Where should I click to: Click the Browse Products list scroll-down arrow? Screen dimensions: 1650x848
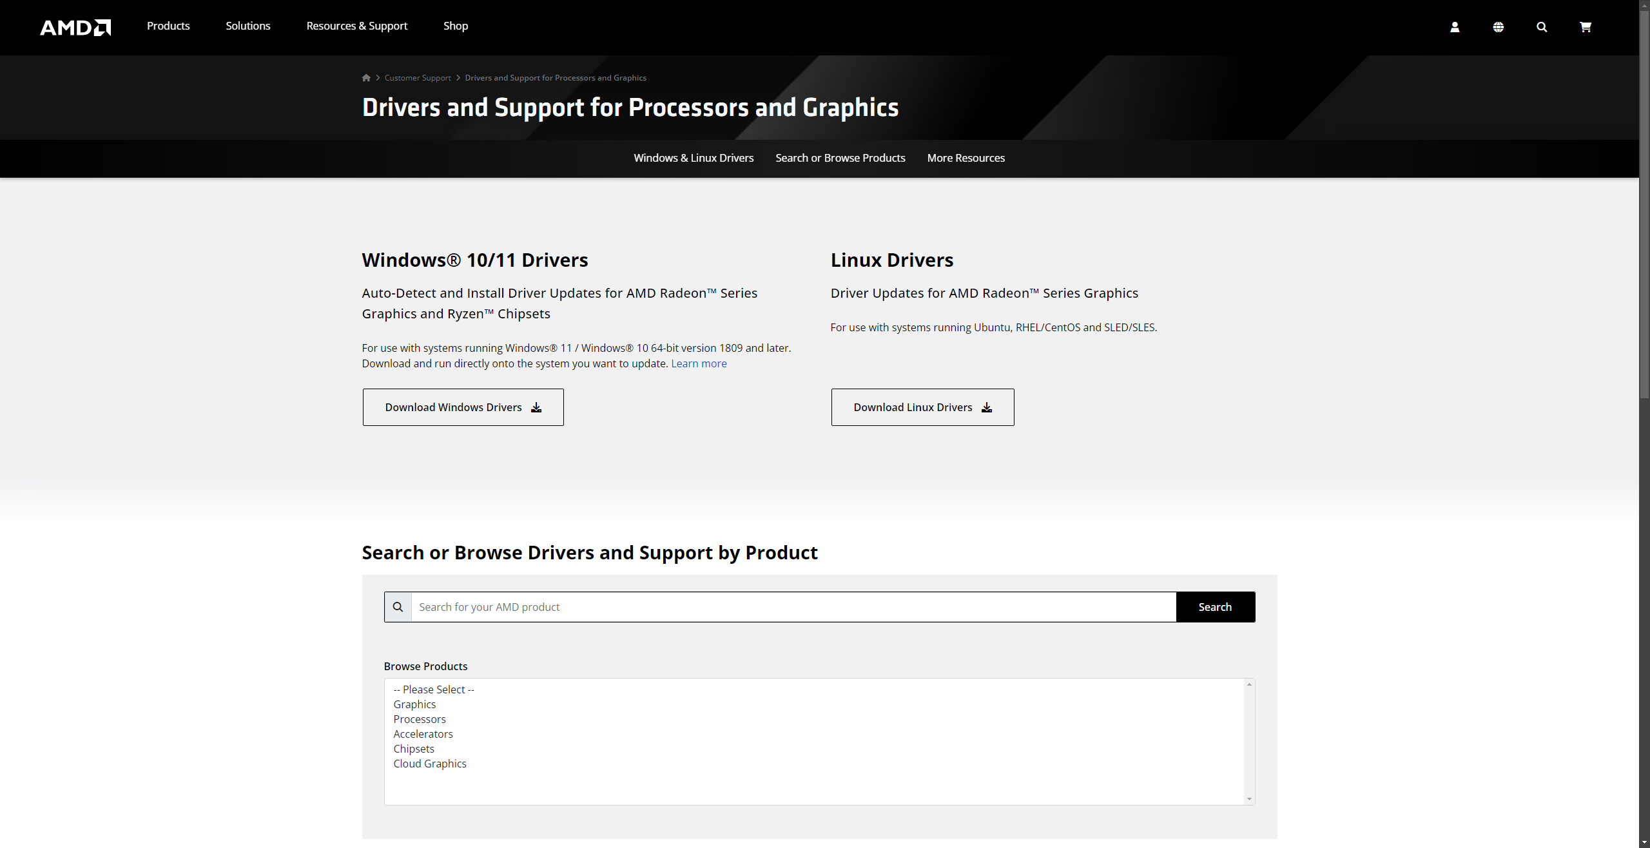[1249, 799]
